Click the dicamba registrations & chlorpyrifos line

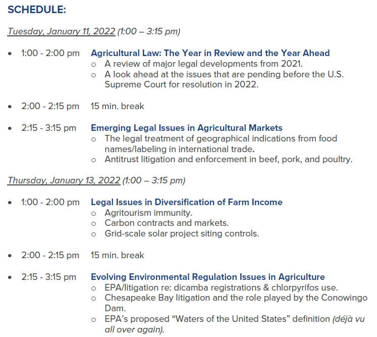pos(221,287)
